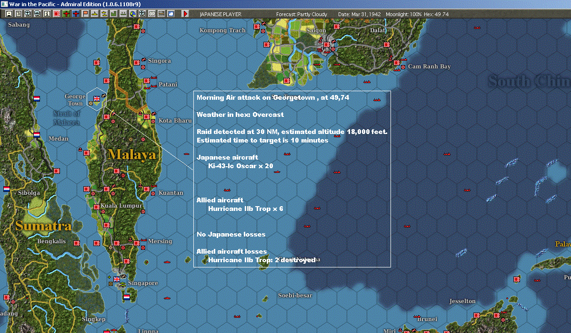Screen dimensions: 571x333
Task: Select the Japanese base flag at Mersing
Action: [x=137, y=243]
